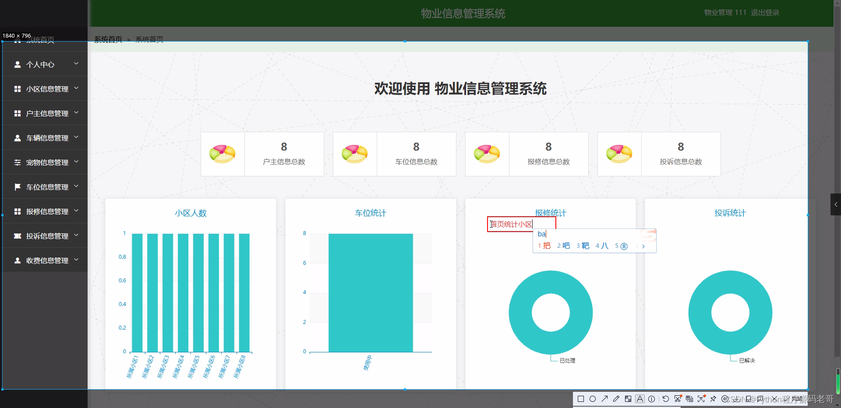The height and width of the screenshot is (408, 841).
Task: Click the 已处理 donut label
Action: point(567,361)
